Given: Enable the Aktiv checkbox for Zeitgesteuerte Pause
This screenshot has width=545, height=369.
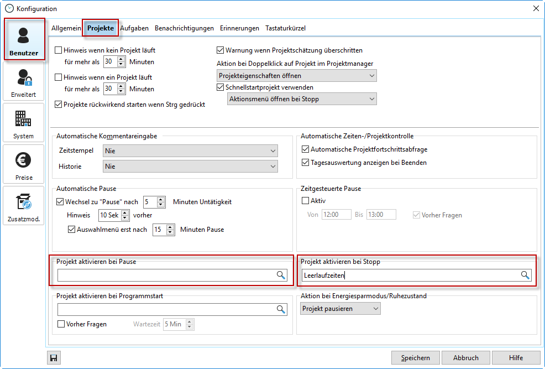Looking at the screenshot, I should coord(305,201).
